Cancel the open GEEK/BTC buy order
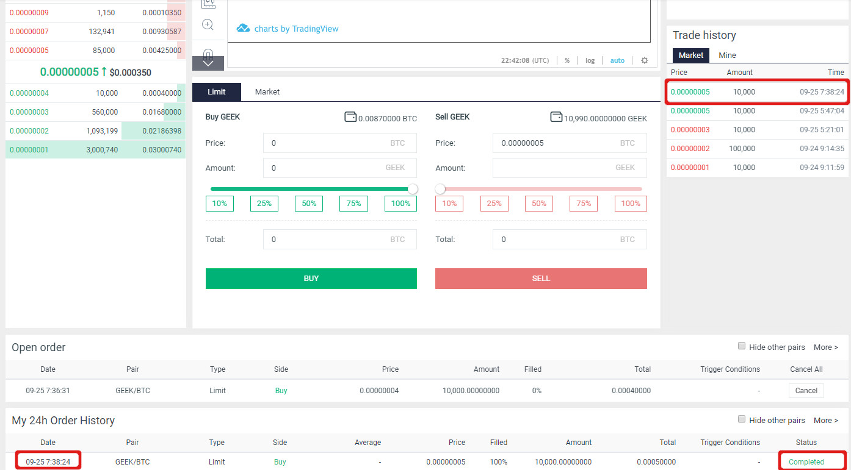 coord(806,390)
